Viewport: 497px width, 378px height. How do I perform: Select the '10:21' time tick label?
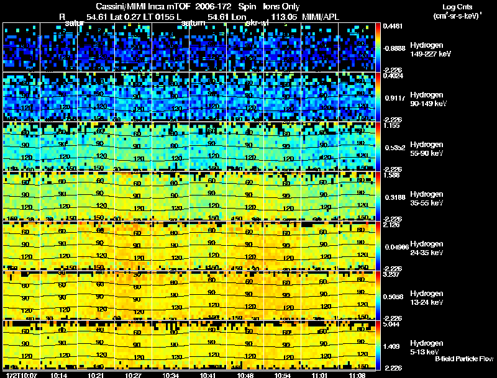coord(96,375)
